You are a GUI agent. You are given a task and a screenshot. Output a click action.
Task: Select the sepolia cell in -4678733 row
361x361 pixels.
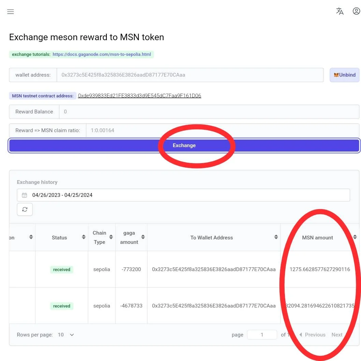point(101,306)
